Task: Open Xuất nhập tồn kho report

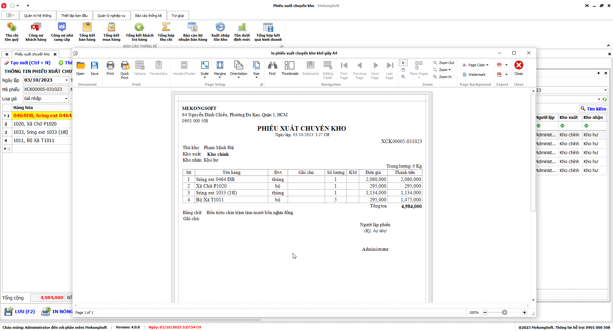Action: point(220,32)
